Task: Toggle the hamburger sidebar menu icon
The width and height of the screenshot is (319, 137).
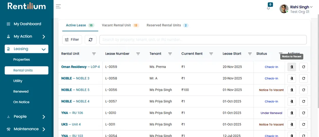Action: point(58,6)
